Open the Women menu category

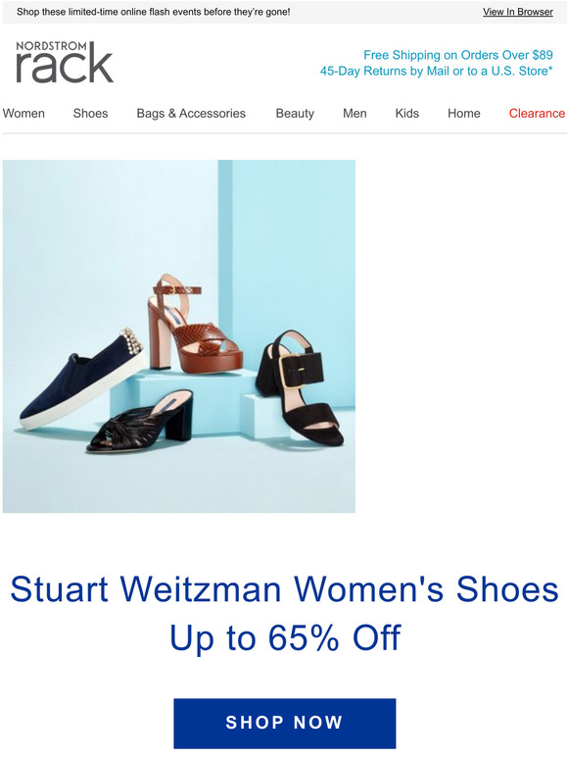point(24,114)
